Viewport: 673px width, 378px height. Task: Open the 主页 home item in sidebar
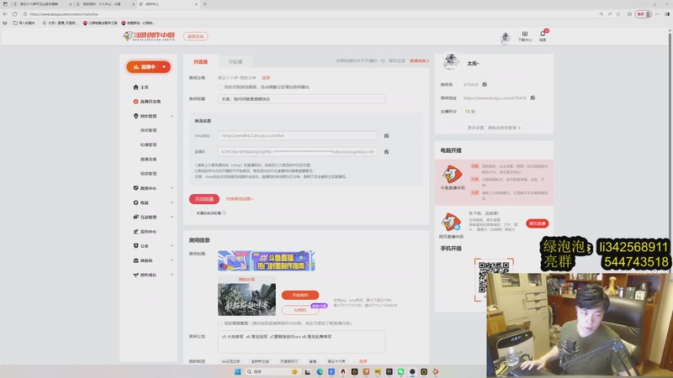click(x=140, y=87)
